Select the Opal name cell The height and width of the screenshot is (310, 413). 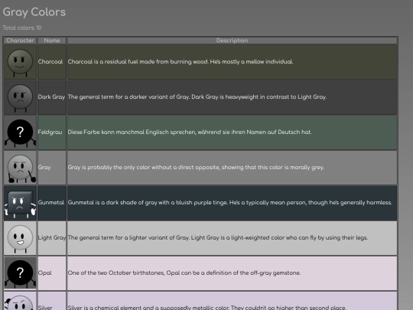52,273
